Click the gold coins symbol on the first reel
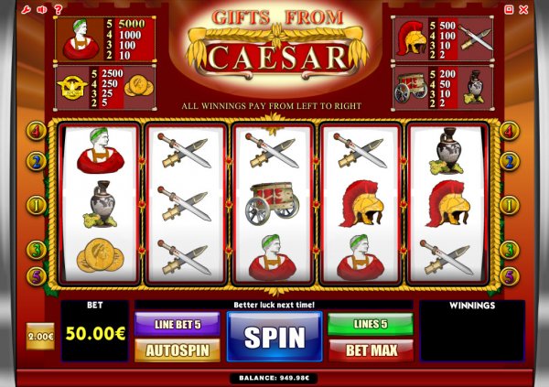The height and width of the screenshot is (387, 549). click(101, 255)
